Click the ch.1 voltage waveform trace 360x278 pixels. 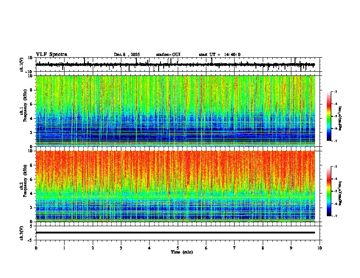coord(175,65)
